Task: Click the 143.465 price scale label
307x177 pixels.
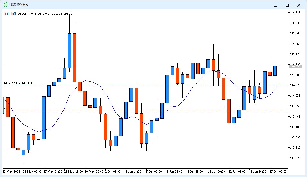Action: point(295,117)
